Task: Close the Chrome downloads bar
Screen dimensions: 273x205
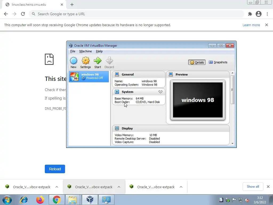Action: point(268,187)
